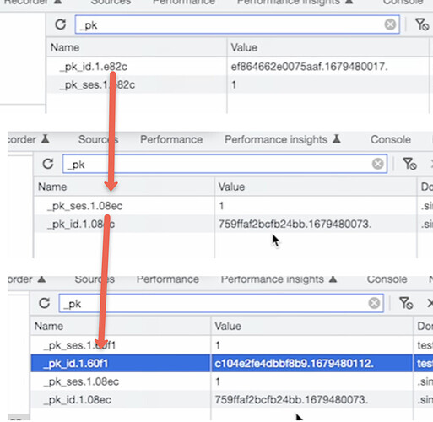Select _pk_id.1.08ec in the bottom panel
Screen dimensions: 433x422
point(77,400)
